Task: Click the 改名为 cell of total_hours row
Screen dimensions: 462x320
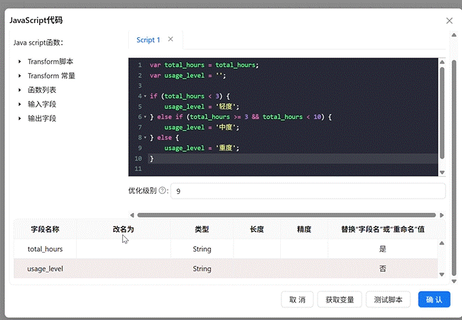Action: coord(123,249)
